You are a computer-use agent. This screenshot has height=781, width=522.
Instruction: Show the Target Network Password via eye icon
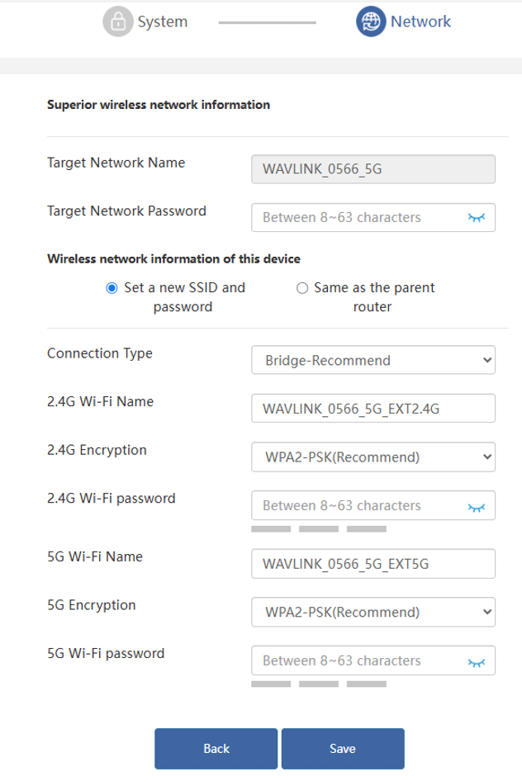point(477,218)
